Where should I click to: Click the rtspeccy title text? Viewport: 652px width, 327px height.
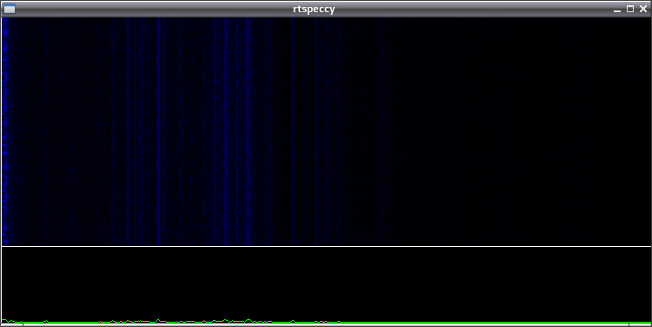tap(314, 10)
